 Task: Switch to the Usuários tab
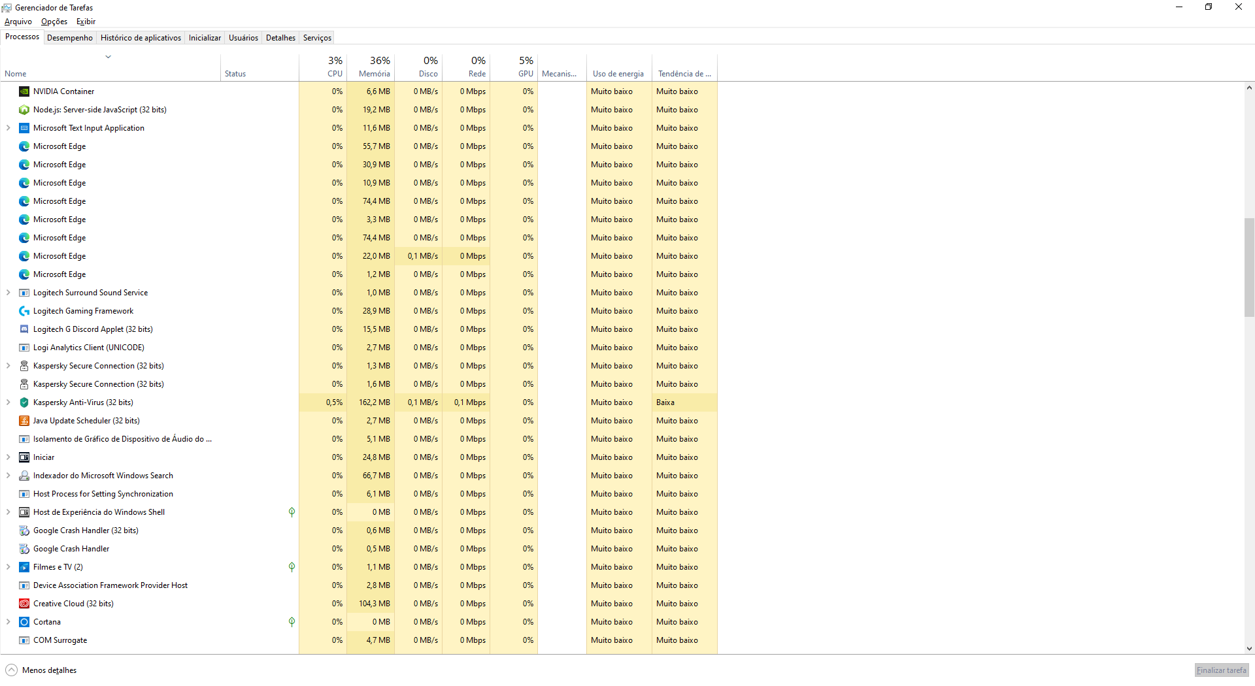[243, 38]
